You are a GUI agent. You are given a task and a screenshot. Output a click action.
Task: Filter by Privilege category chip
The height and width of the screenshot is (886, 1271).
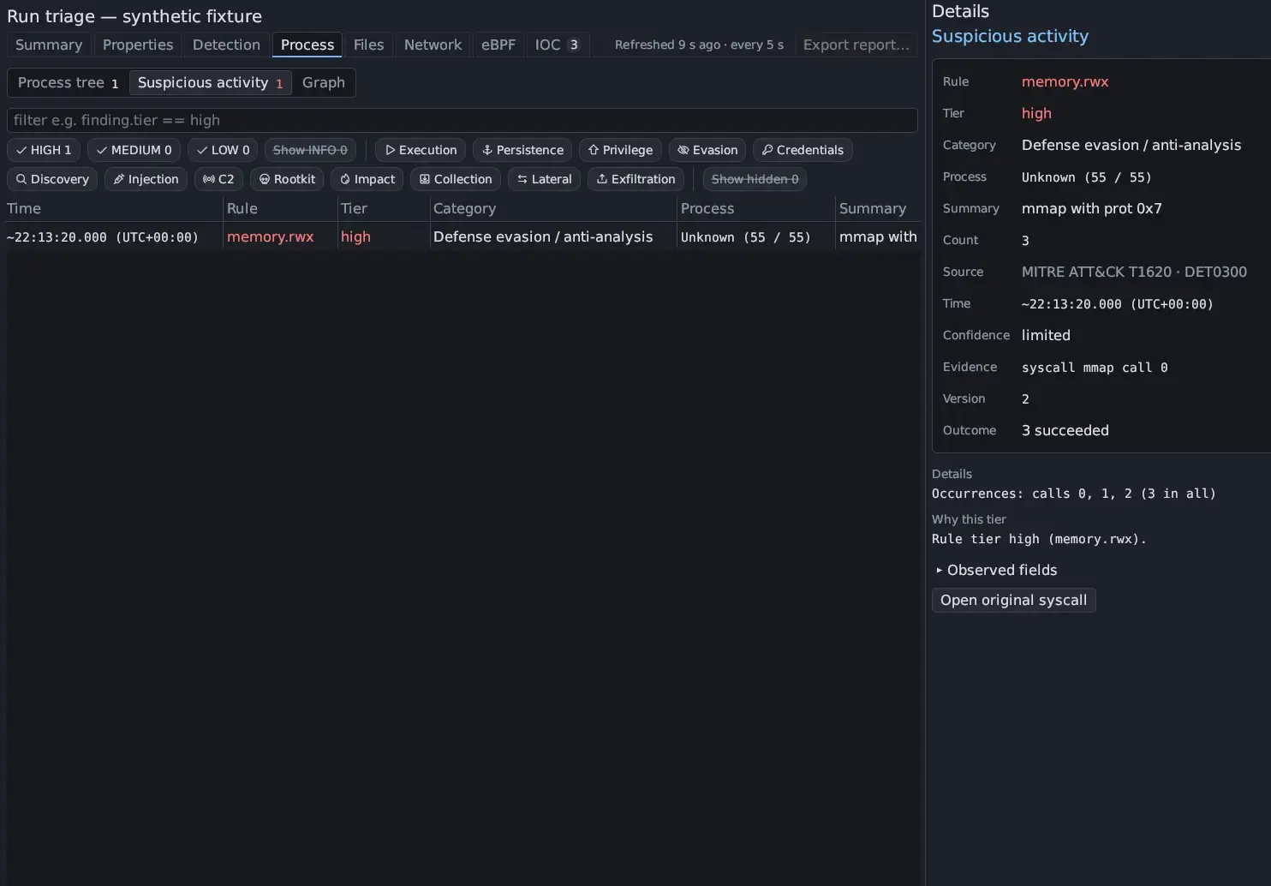pos(620,150)
